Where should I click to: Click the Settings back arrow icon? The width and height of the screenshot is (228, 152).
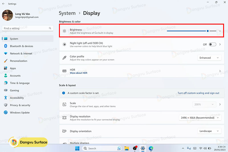pos(3,4)
